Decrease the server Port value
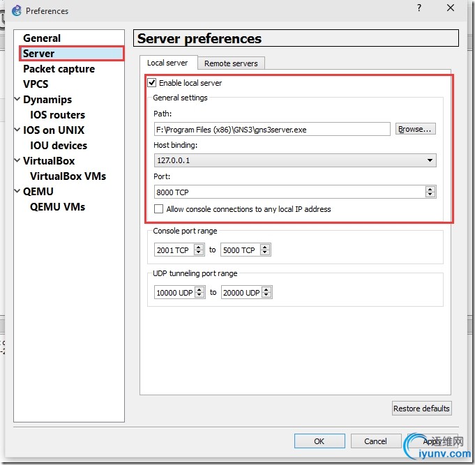The image size is (475, 465). point(430,195)
